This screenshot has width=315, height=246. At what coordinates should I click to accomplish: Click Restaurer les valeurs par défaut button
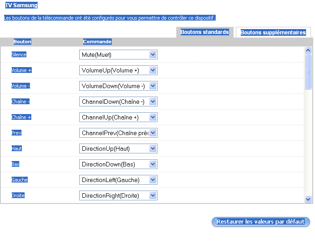coord(260,222)
